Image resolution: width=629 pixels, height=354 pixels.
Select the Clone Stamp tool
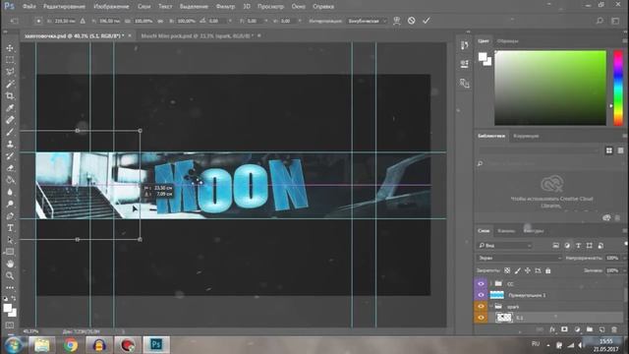[x=10, y=145]
